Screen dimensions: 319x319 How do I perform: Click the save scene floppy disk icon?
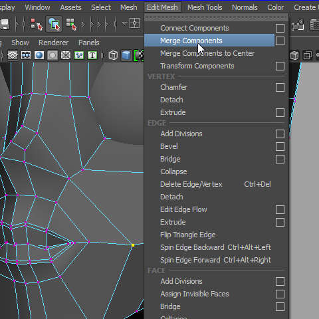click(5, 24)
